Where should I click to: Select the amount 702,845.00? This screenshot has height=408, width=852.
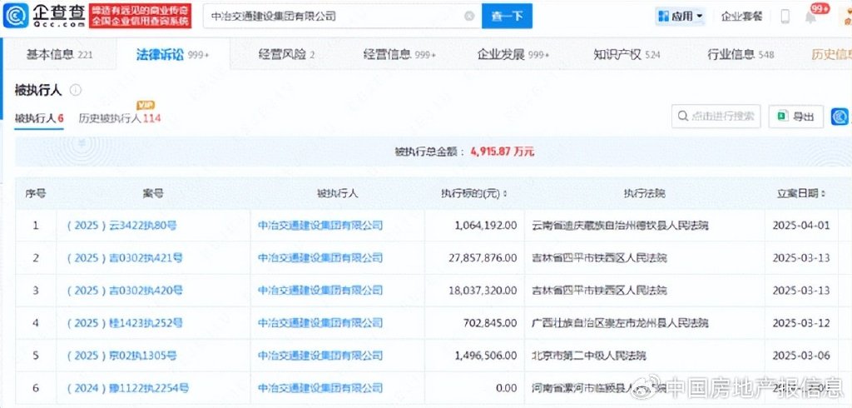coord(492,323)
